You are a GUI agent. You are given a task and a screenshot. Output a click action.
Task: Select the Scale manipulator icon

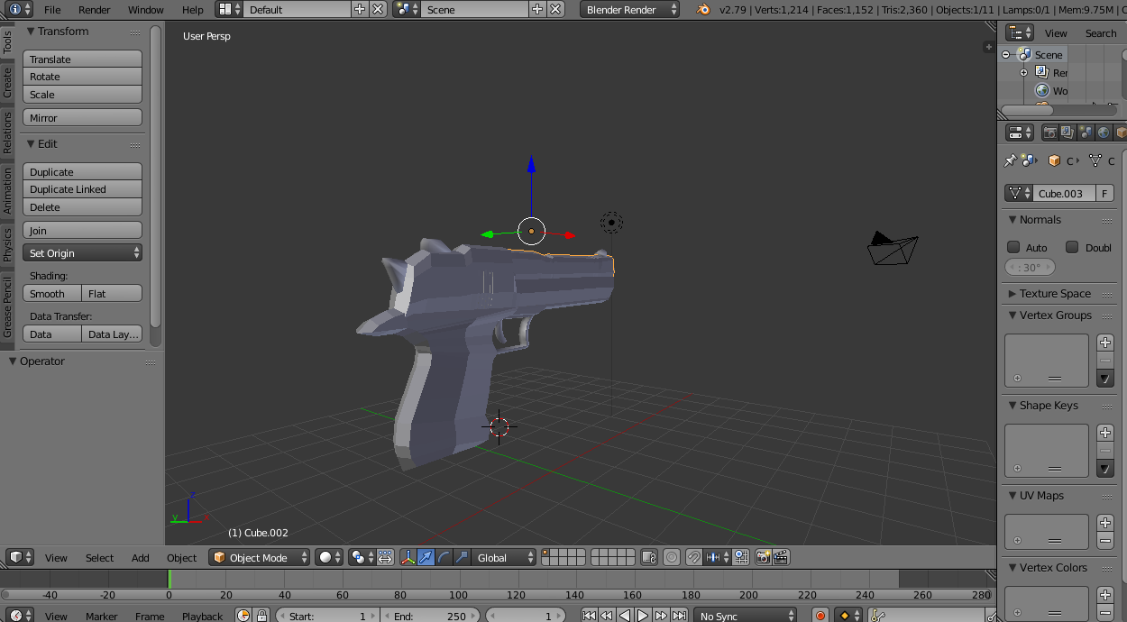click(462, 557)
